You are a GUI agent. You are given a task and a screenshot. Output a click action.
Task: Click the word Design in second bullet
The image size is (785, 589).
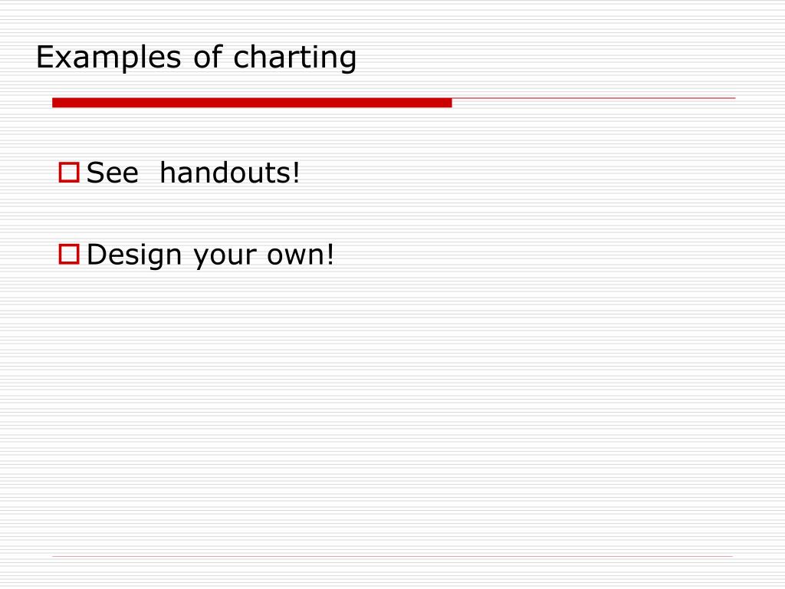134,255
